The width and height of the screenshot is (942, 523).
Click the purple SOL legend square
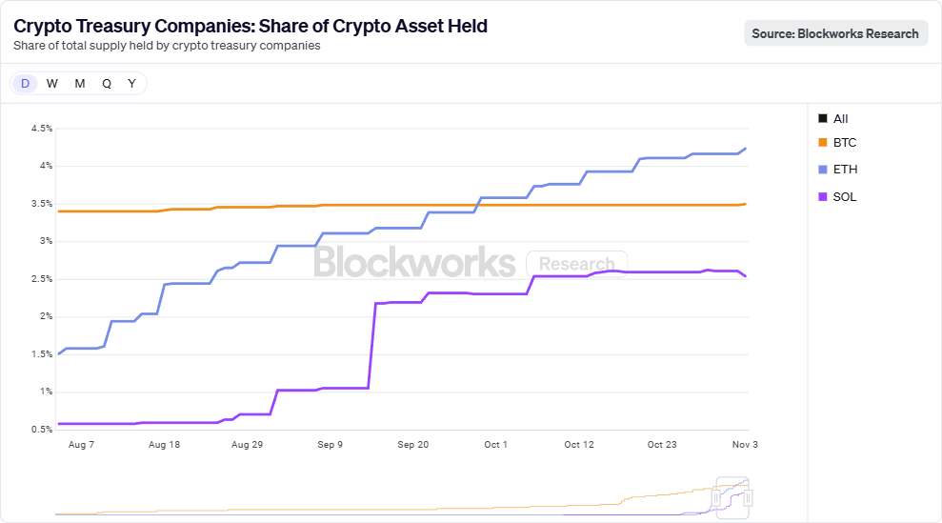823,197
